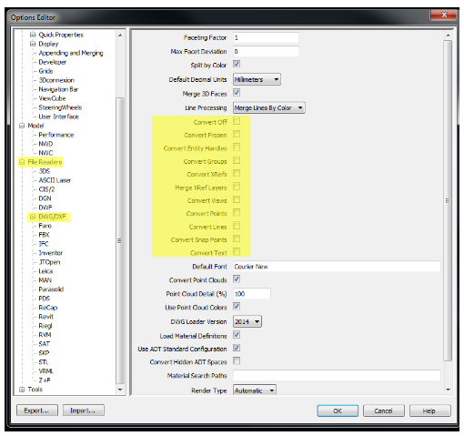Select Revit file reader
The height and width of the screenshot is (436, 464).
point(45,317)
